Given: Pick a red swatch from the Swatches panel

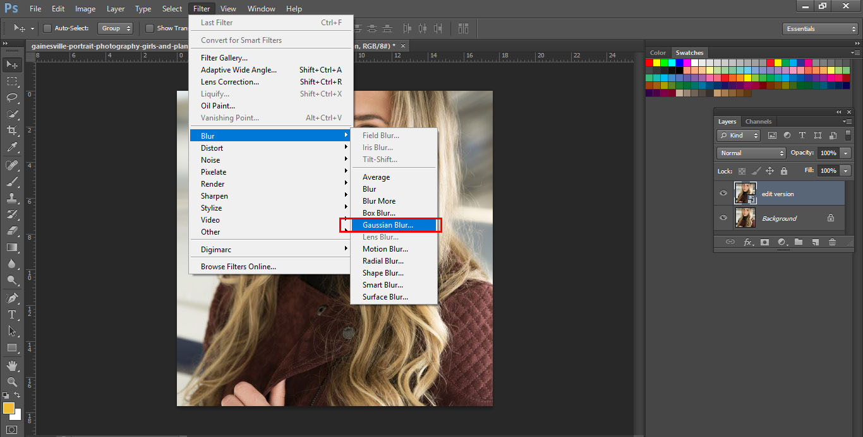Looking at the screenshot, I should (648, 62).
